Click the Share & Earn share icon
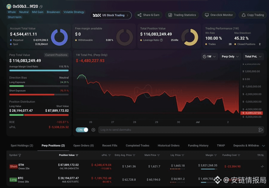Viewport: 269px width, 188px height. click(x=140, y=15)
